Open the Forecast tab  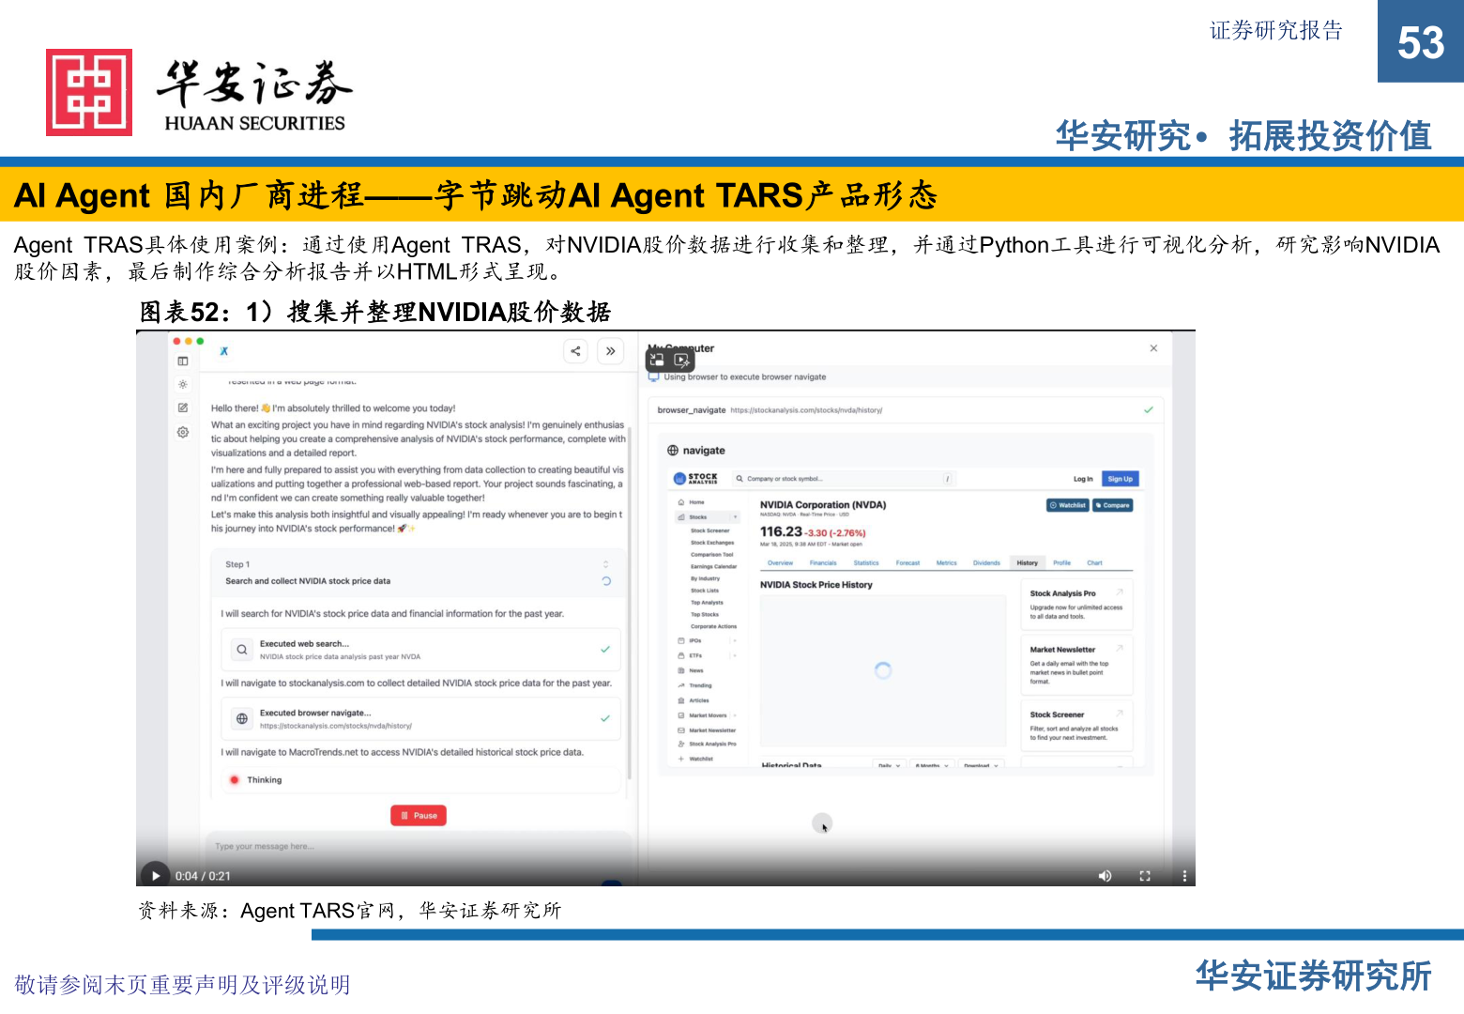[x=907, y=563]
